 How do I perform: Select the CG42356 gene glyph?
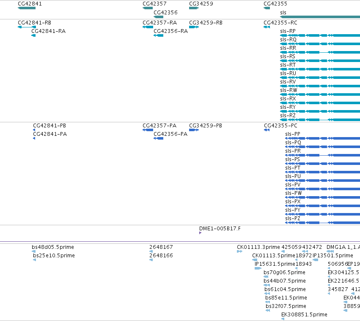[x=158, y=17]
